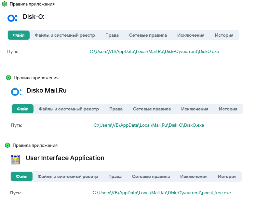
Task: Select Файл tab under Disko Mail.Ru
Action: (x=22, y=109)
